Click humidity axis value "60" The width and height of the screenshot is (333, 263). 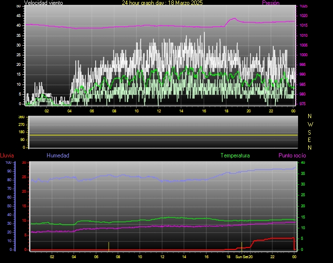(9, 197)
